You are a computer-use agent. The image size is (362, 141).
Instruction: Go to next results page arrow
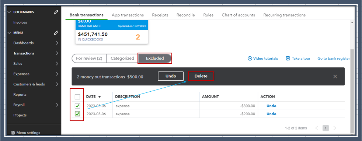335,128
